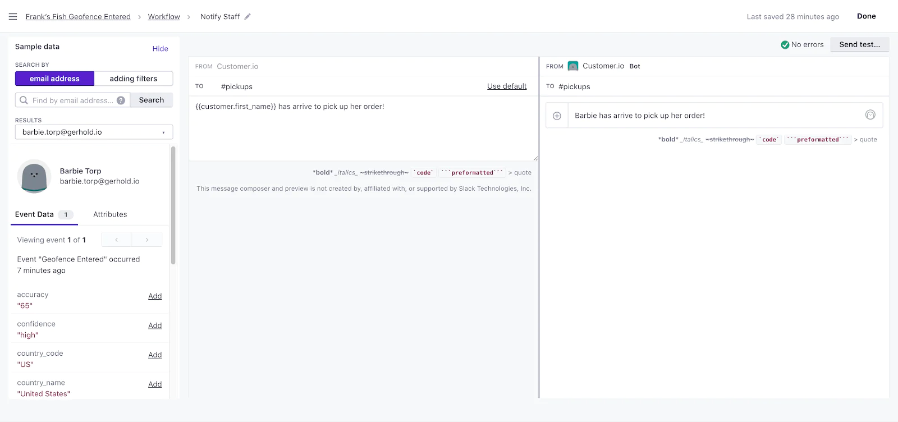Click the #pickups channel in the preview
Image resolution: width=898 pixels, height=422 pixels.
point(574,86)
